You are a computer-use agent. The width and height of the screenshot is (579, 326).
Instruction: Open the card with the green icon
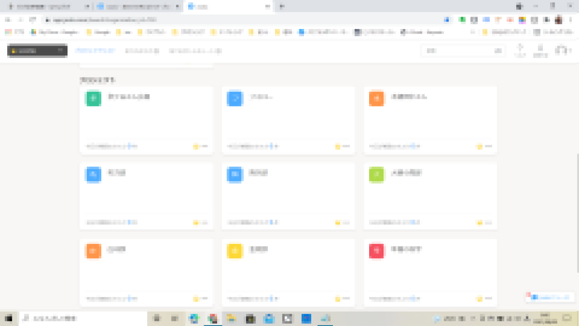coord(146,120)
